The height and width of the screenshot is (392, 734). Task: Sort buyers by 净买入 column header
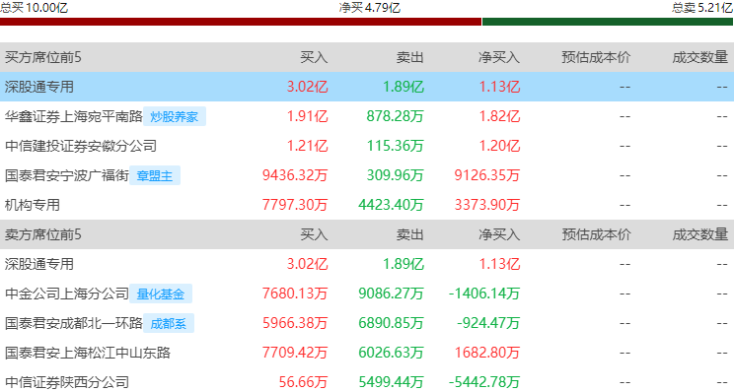click(499, 57)
